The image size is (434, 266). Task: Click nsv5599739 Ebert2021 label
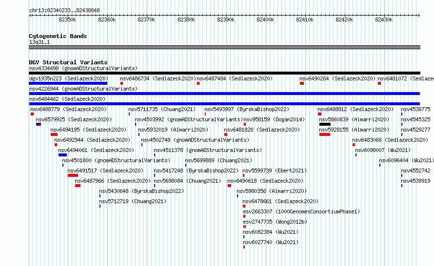click(275, 171)
